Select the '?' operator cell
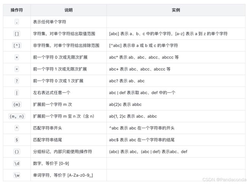Screen dimensions: 247x184 17,81
